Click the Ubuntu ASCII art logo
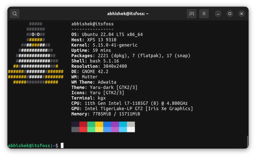 (35, 53)
